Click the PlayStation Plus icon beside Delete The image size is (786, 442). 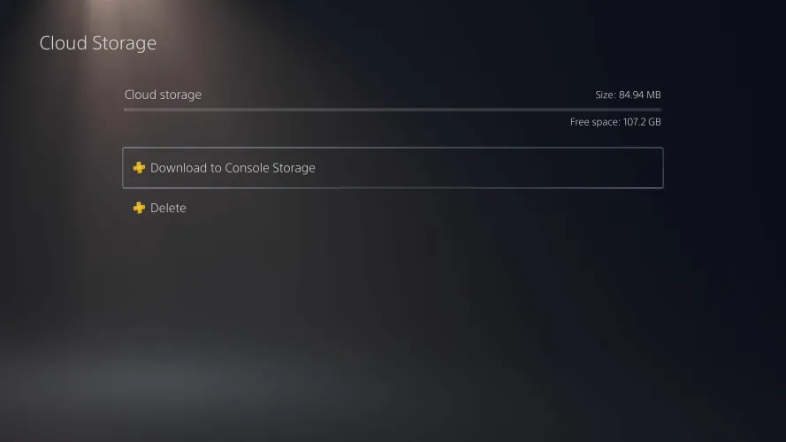pos(139,208)
